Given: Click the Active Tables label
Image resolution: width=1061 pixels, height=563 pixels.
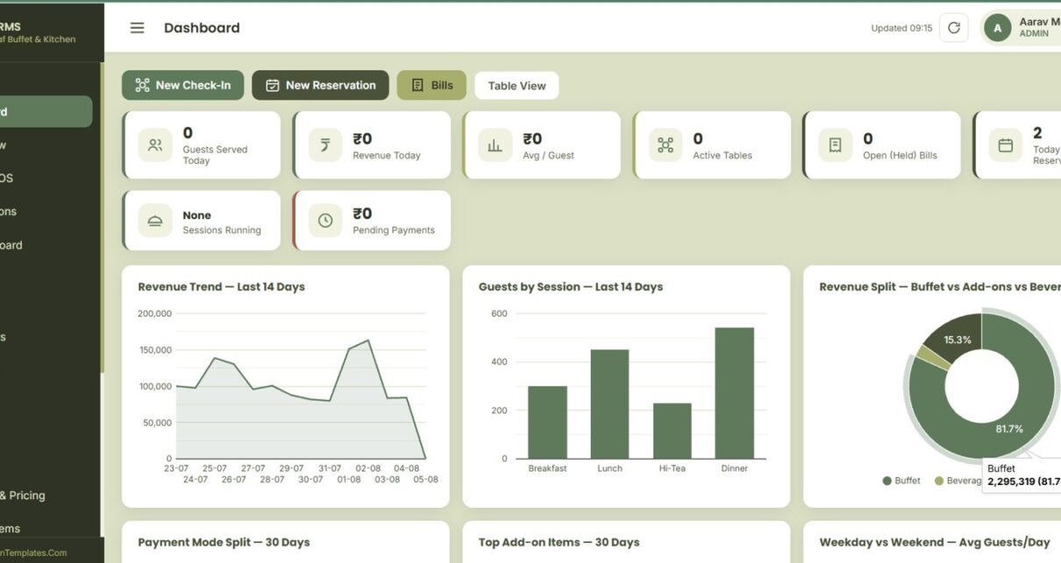Looking at the screenshot, I should pyautogui.click(x=723, y=155).
